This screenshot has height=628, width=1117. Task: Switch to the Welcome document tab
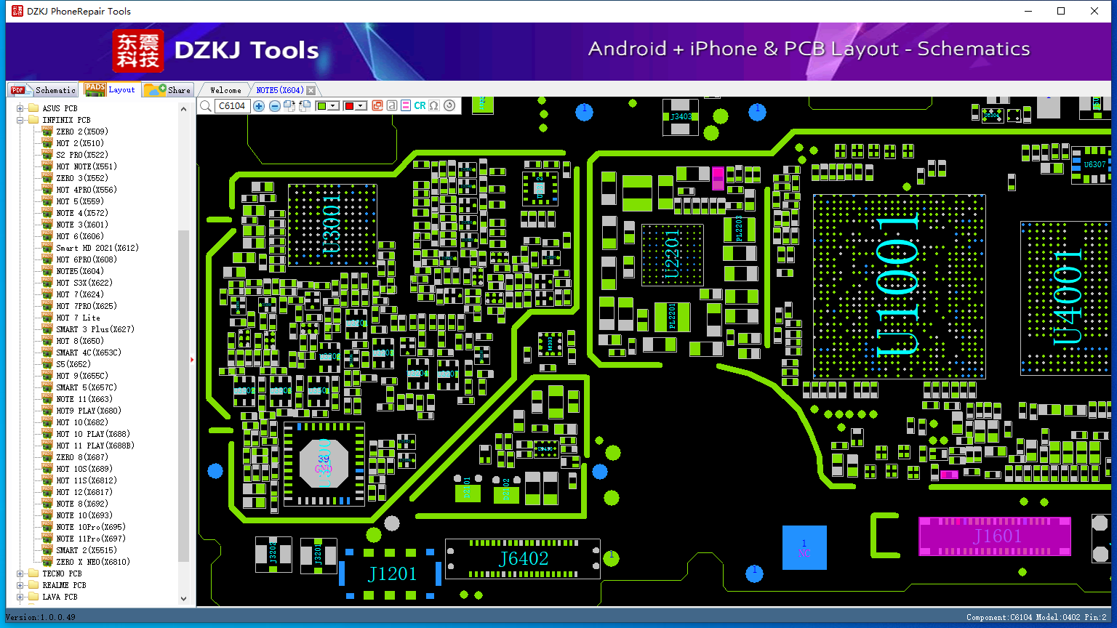pos(225,90)
